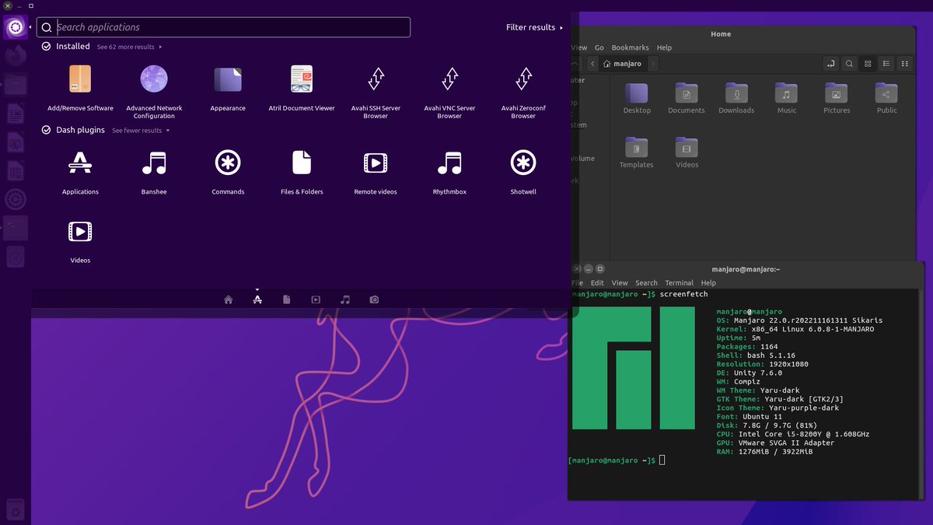The height and width of the screenshot is (525, 933).
Task: Open Videos folder in Home window
Action: (x=687, y=152)
